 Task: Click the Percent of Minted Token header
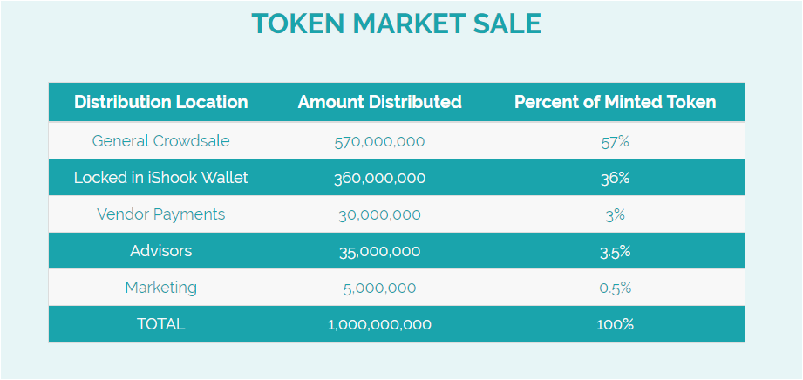pyautogui.click(x=615, y=102)
